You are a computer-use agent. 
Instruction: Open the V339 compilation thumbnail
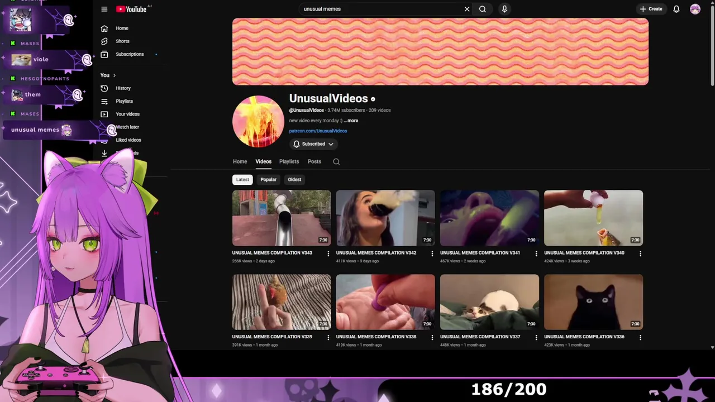coord(282,302)
